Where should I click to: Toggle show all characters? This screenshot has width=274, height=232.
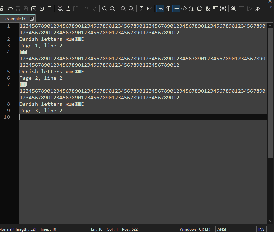tap(168, 9)
